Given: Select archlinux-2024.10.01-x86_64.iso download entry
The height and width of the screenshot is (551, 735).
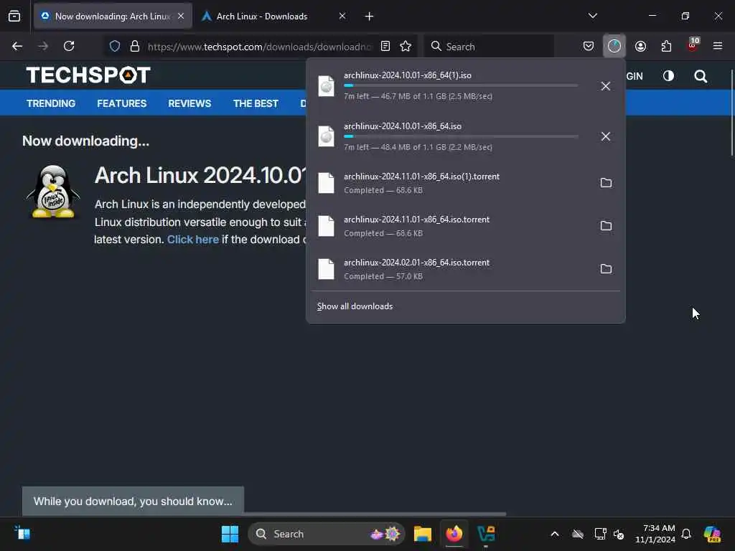Looking at the screenshot, I should (x=450, y=136).
